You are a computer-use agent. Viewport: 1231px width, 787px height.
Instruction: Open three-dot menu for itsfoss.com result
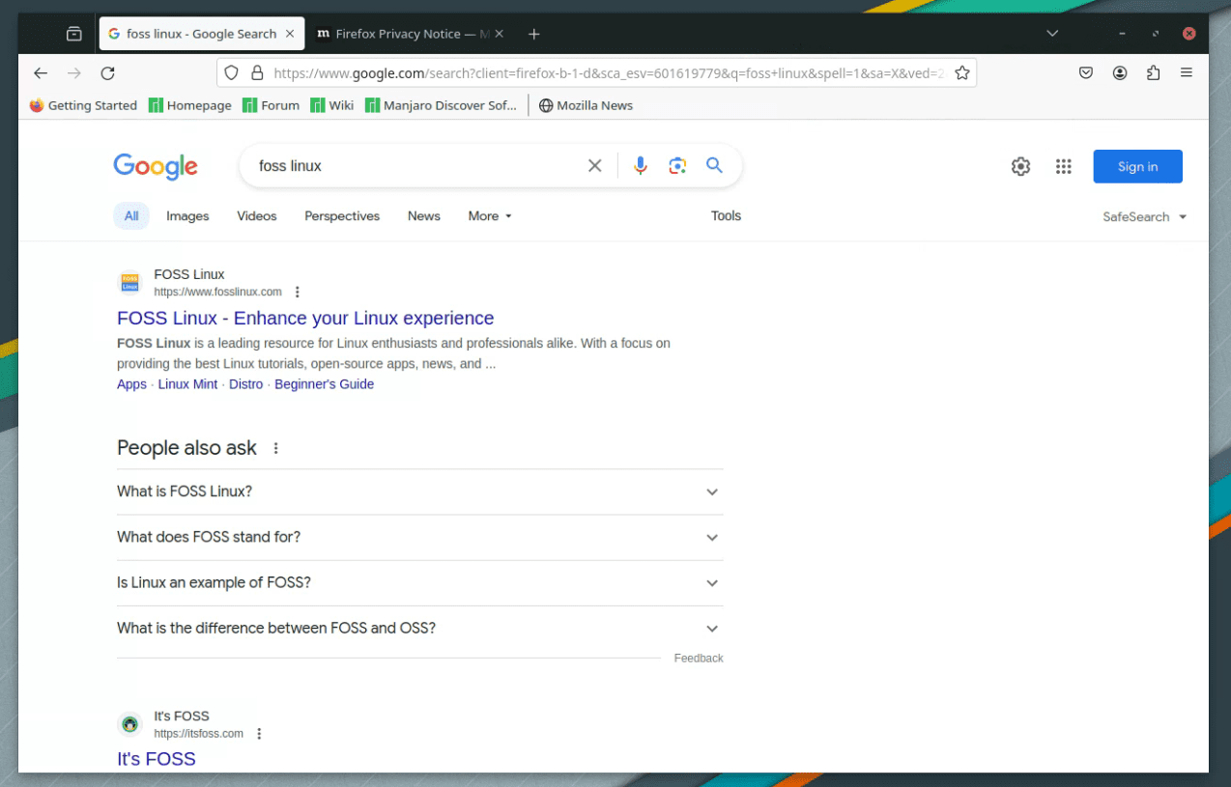click(x=259, y=734)
